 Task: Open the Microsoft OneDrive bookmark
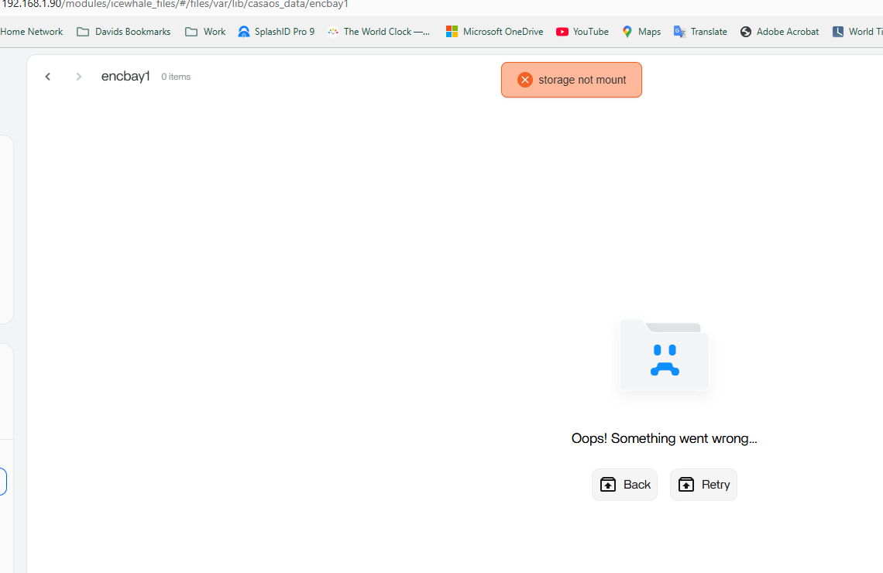(x=494, y=32)
